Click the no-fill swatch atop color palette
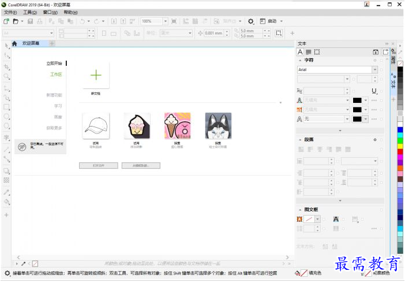This screenshot has width=405, height=282. (400, 64)
